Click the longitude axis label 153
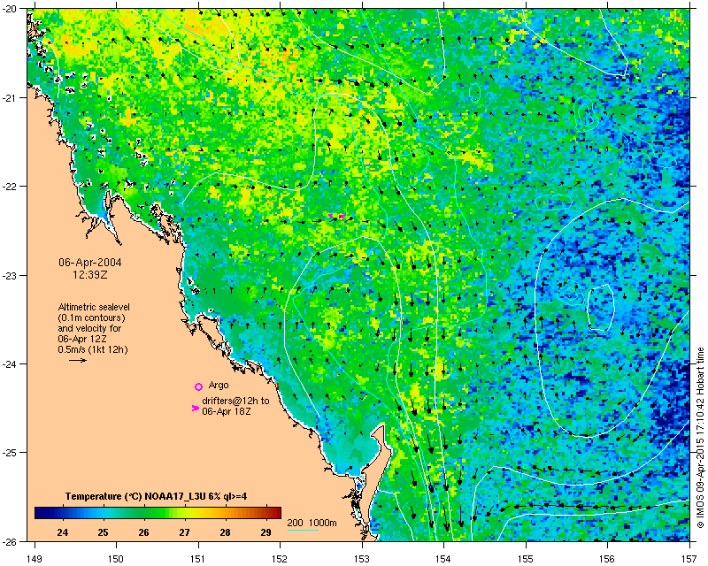708x566 pixels. [362, 559]
